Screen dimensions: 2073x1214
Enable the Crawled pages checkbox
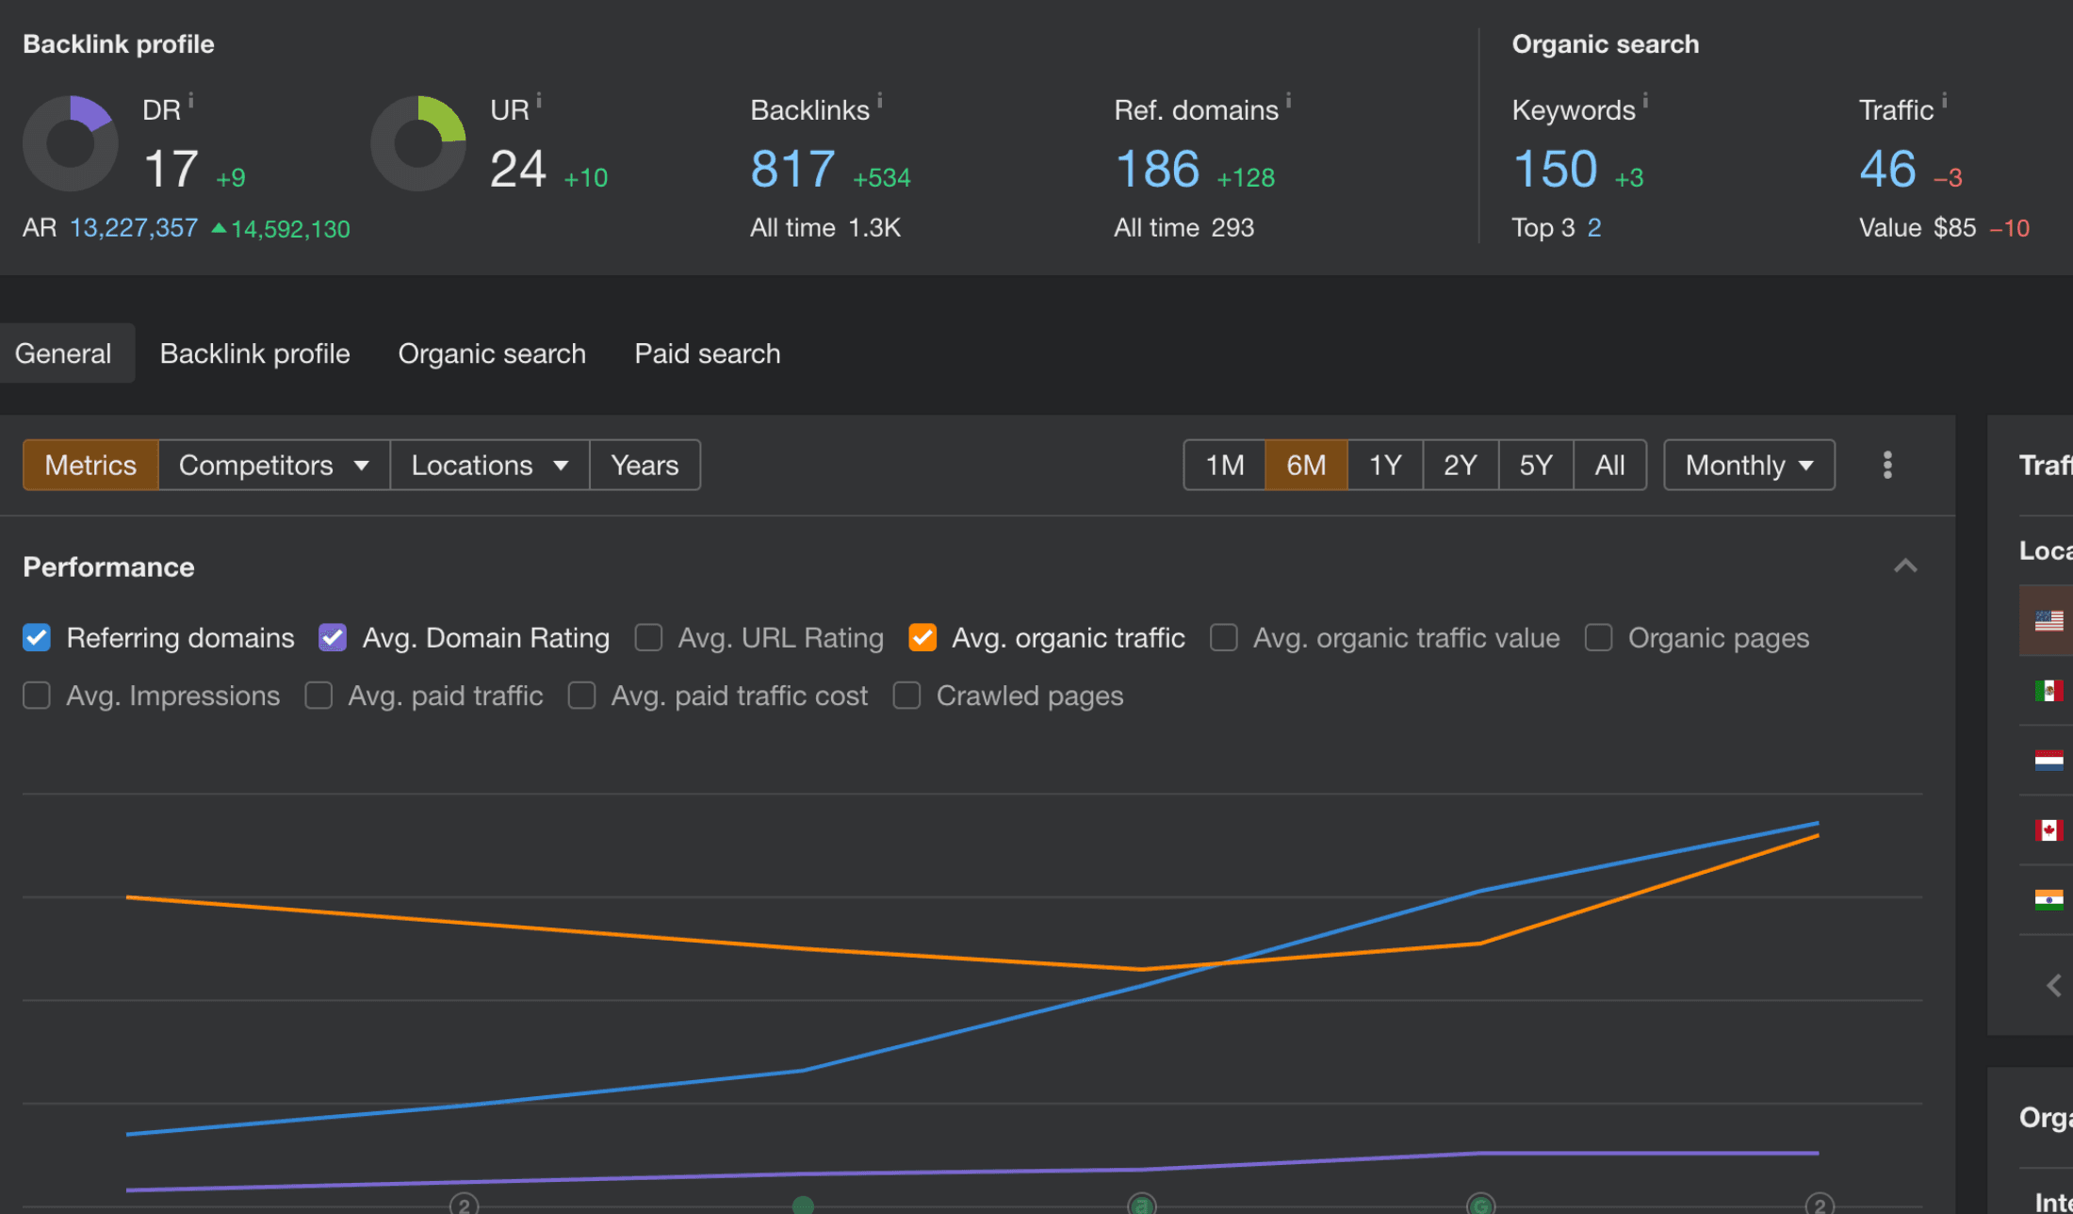(906, 696)
